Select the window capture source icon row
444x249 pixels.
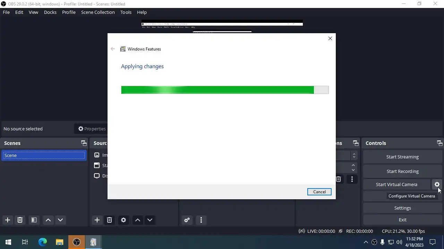point(97,165)
